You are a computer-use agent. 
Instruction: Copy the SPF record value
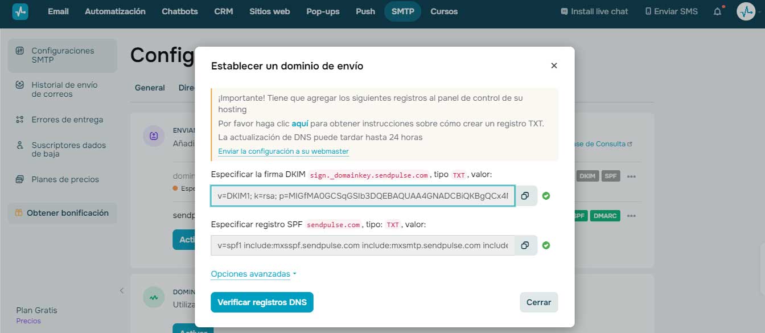525,245
